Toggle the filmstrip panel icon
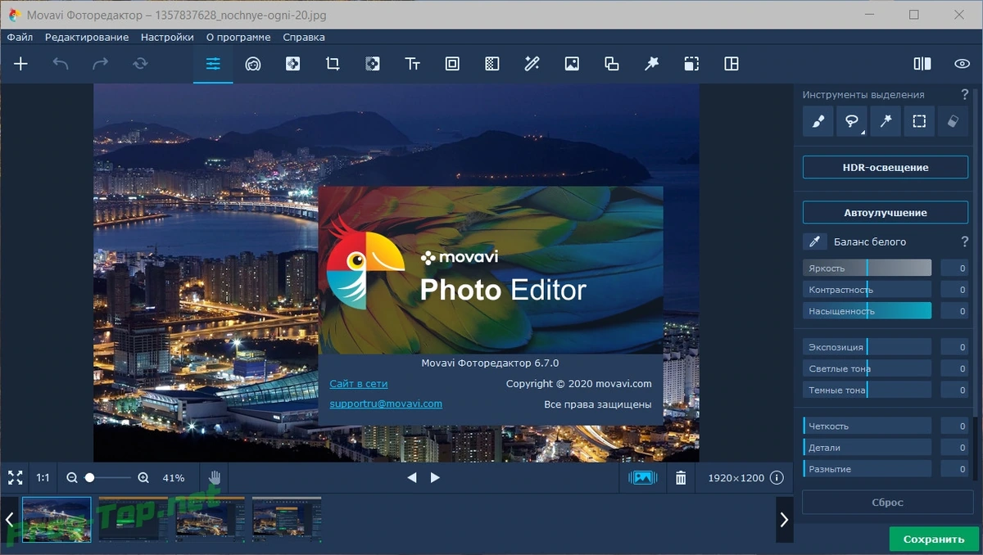The width and height of the screenshot is (983, 555). pyautogui.click(x=643, y=477)
